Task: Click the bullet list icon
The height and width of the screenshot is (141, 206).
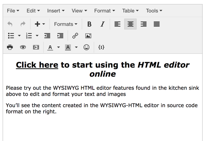Action: pyautogui.click(x=11, y=36)
